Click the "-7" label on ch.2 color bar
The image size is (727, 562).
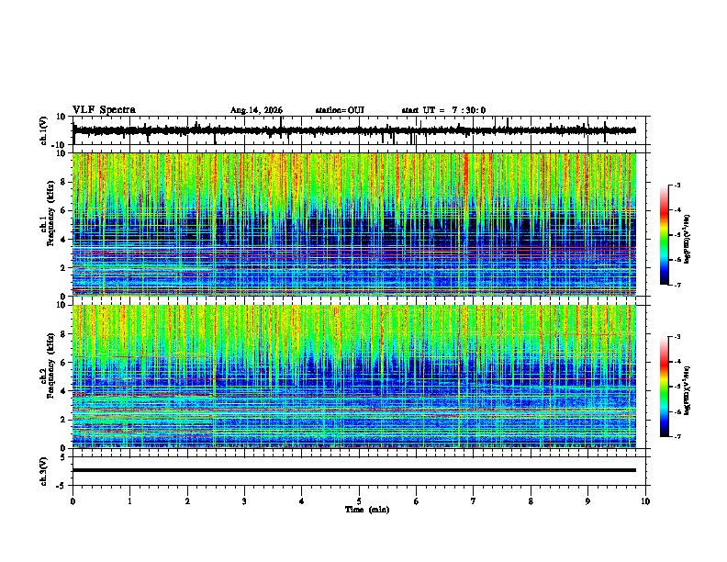677,437
